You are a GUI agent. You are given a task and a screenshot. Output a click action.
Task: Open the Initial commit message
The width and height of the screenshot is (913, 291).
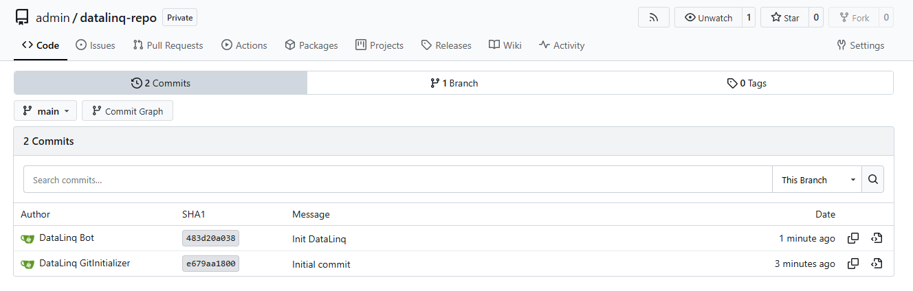[x=321, y=264]
